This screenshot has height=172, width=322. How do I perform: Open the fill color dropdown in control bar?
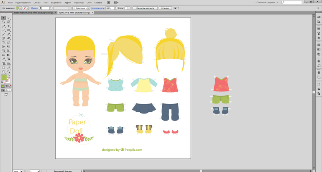(20, 8)
